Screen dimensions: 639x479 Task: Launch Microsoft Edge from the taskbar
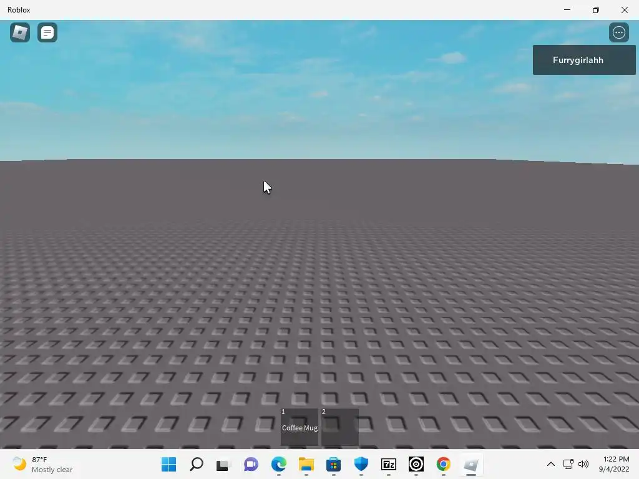279,464
